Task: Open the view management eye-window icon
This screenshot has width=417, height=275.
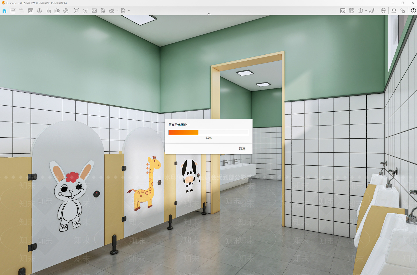Action: (31, 11)
